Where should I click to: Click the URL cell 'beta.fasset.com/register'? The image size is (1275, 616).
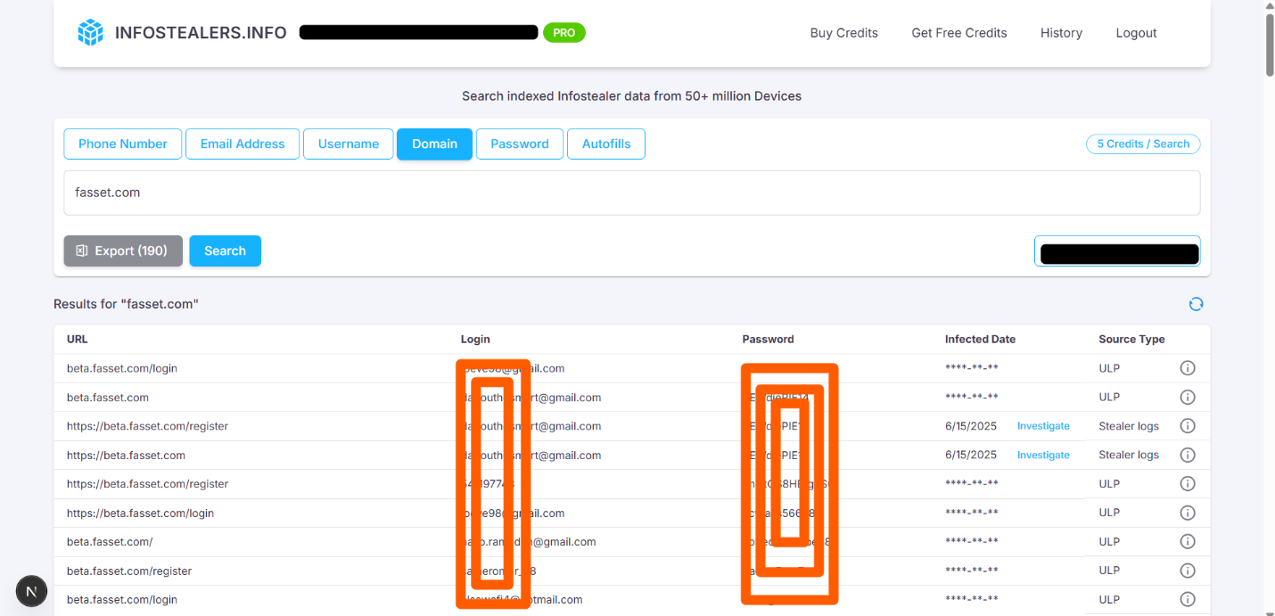(x=129, y=571)
